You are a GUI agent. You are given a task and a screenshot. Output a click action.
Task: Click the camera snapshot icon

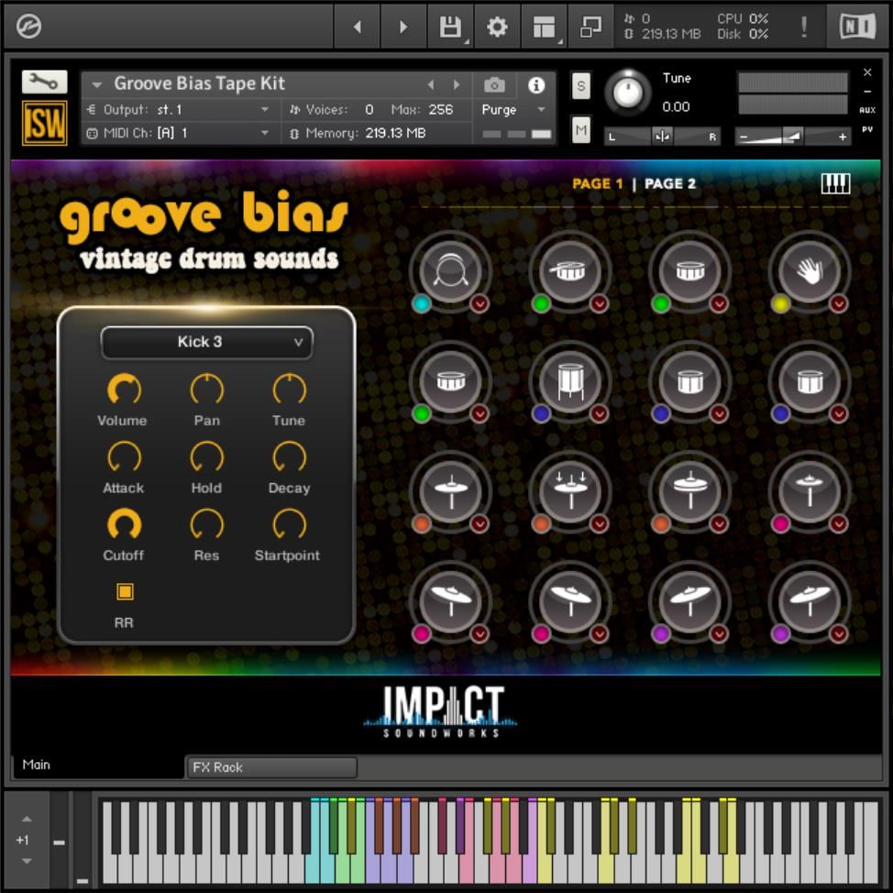click(494, 85)
